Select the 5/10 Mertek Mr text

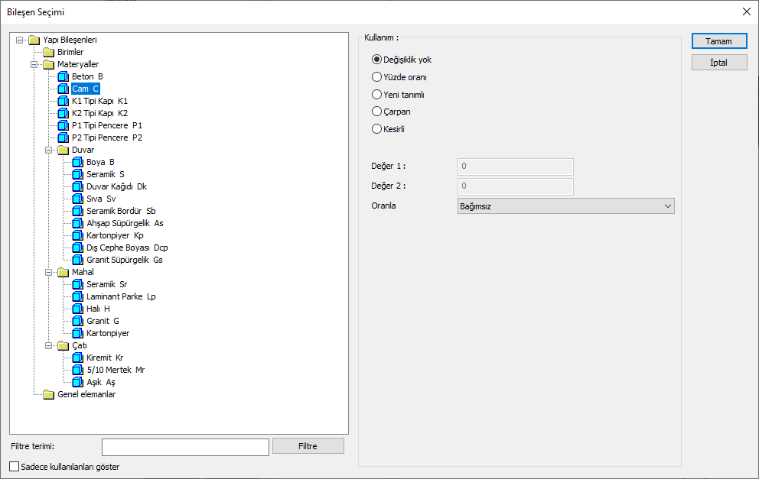tap(116, 370)
